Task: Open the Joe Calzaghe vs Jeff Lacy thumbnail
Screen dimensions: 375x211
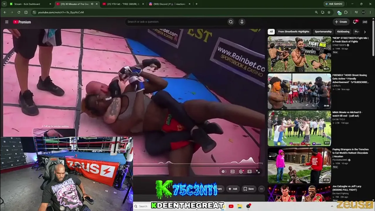Action: click(299, 193)
